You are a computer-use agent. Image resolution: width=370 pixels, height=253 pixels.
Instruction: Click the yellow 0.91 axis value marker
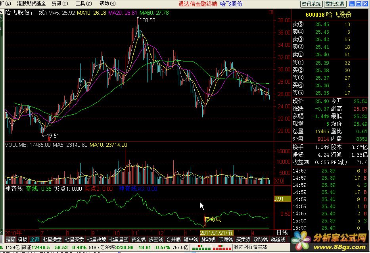click(282, 199)
